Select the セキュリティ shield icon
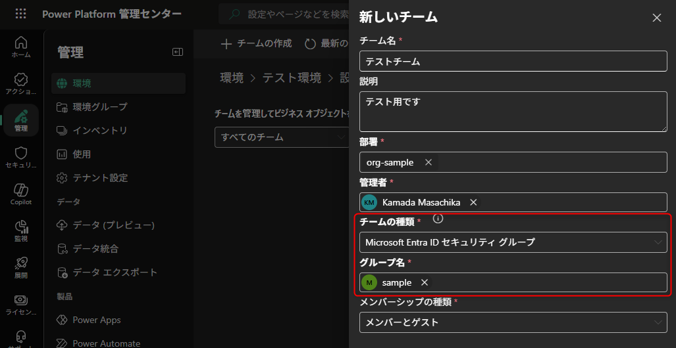676x348 pixels. tap(21, 156)
